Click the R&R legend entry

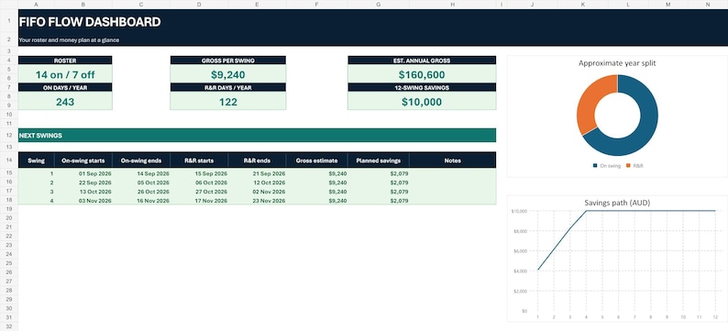click(x=635, y=166)
